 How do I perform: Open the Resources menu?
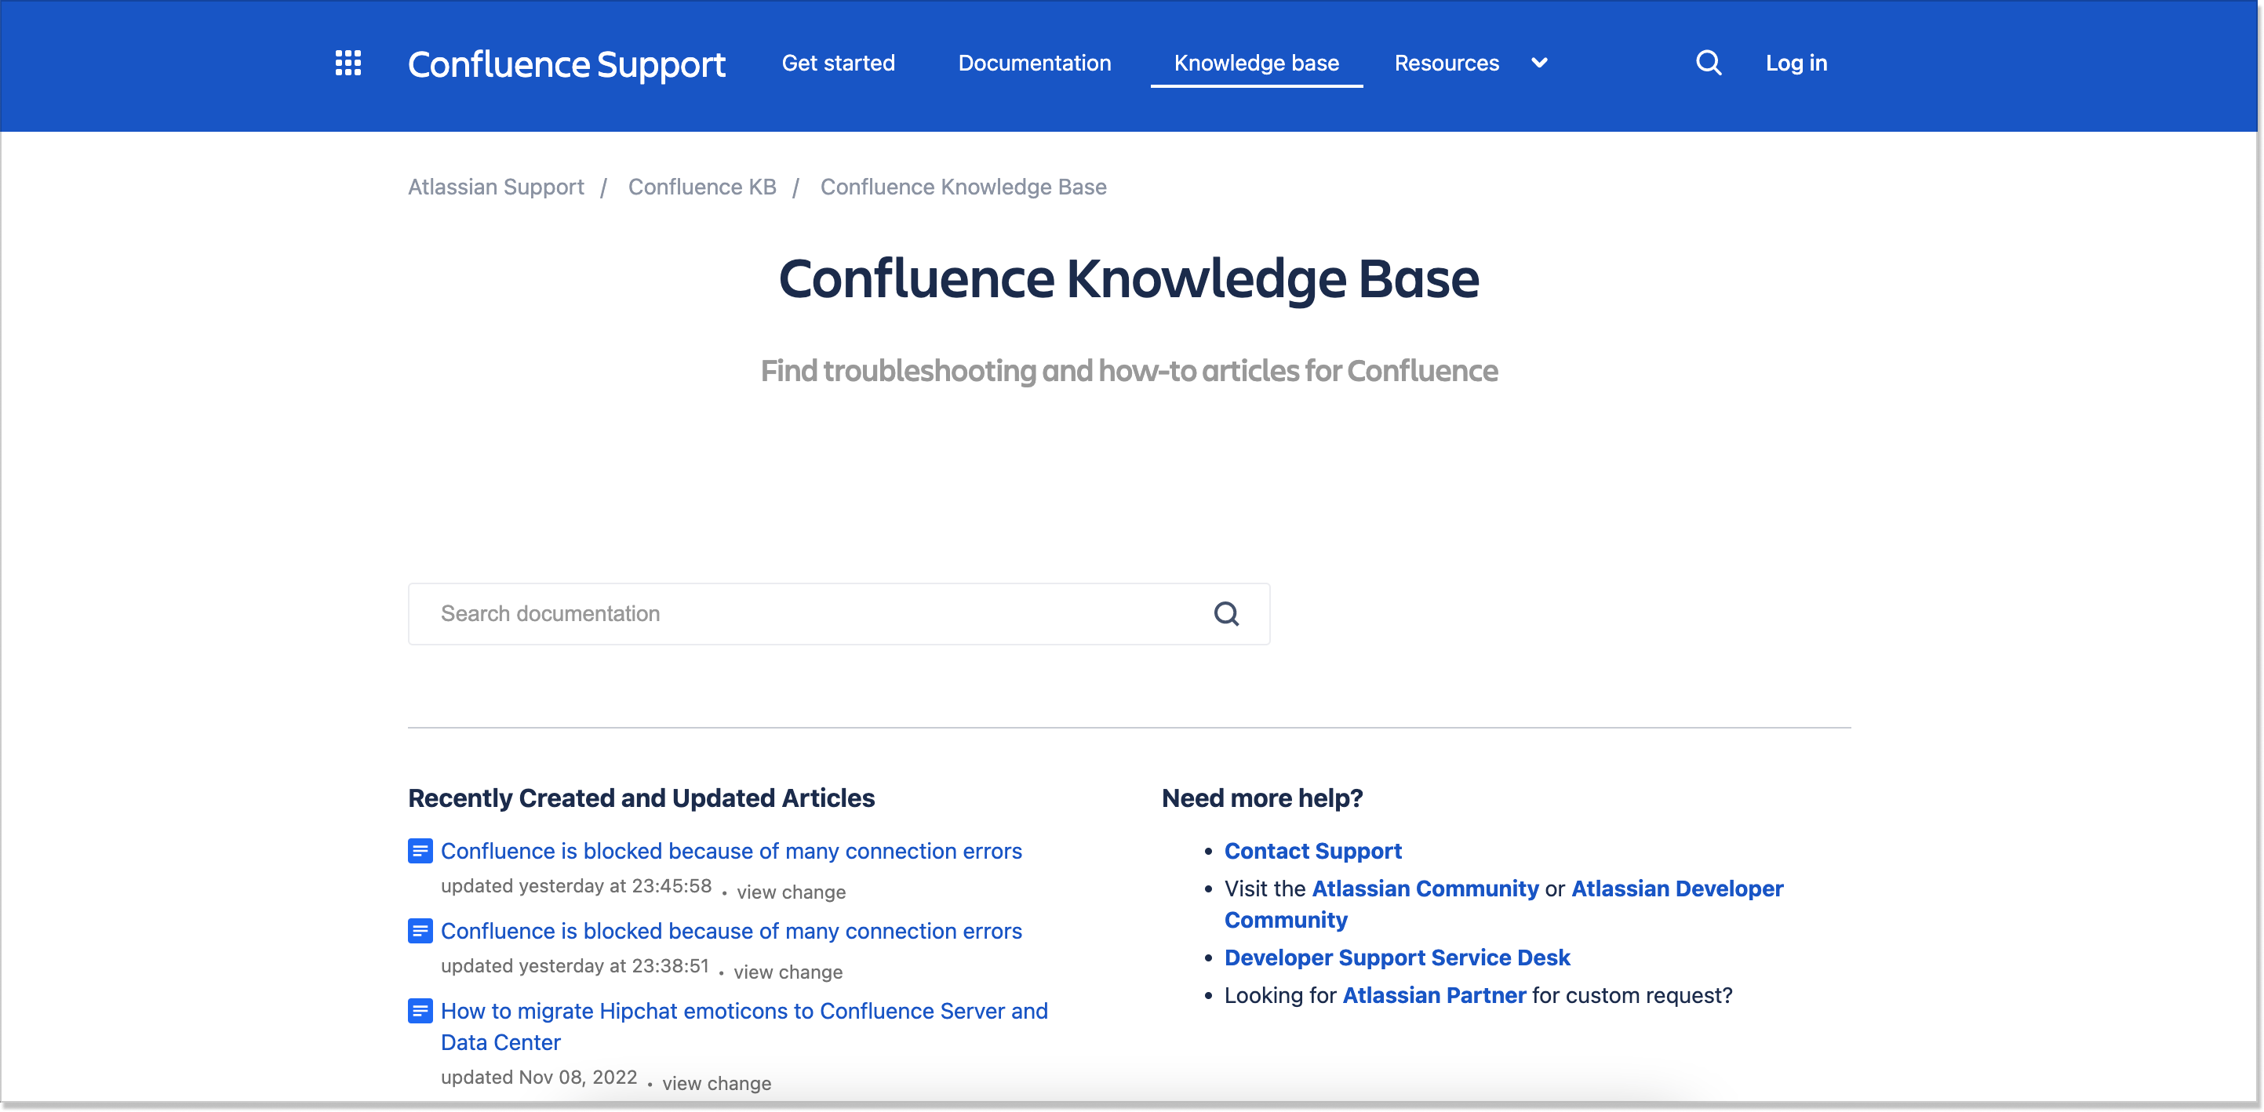1446,63
